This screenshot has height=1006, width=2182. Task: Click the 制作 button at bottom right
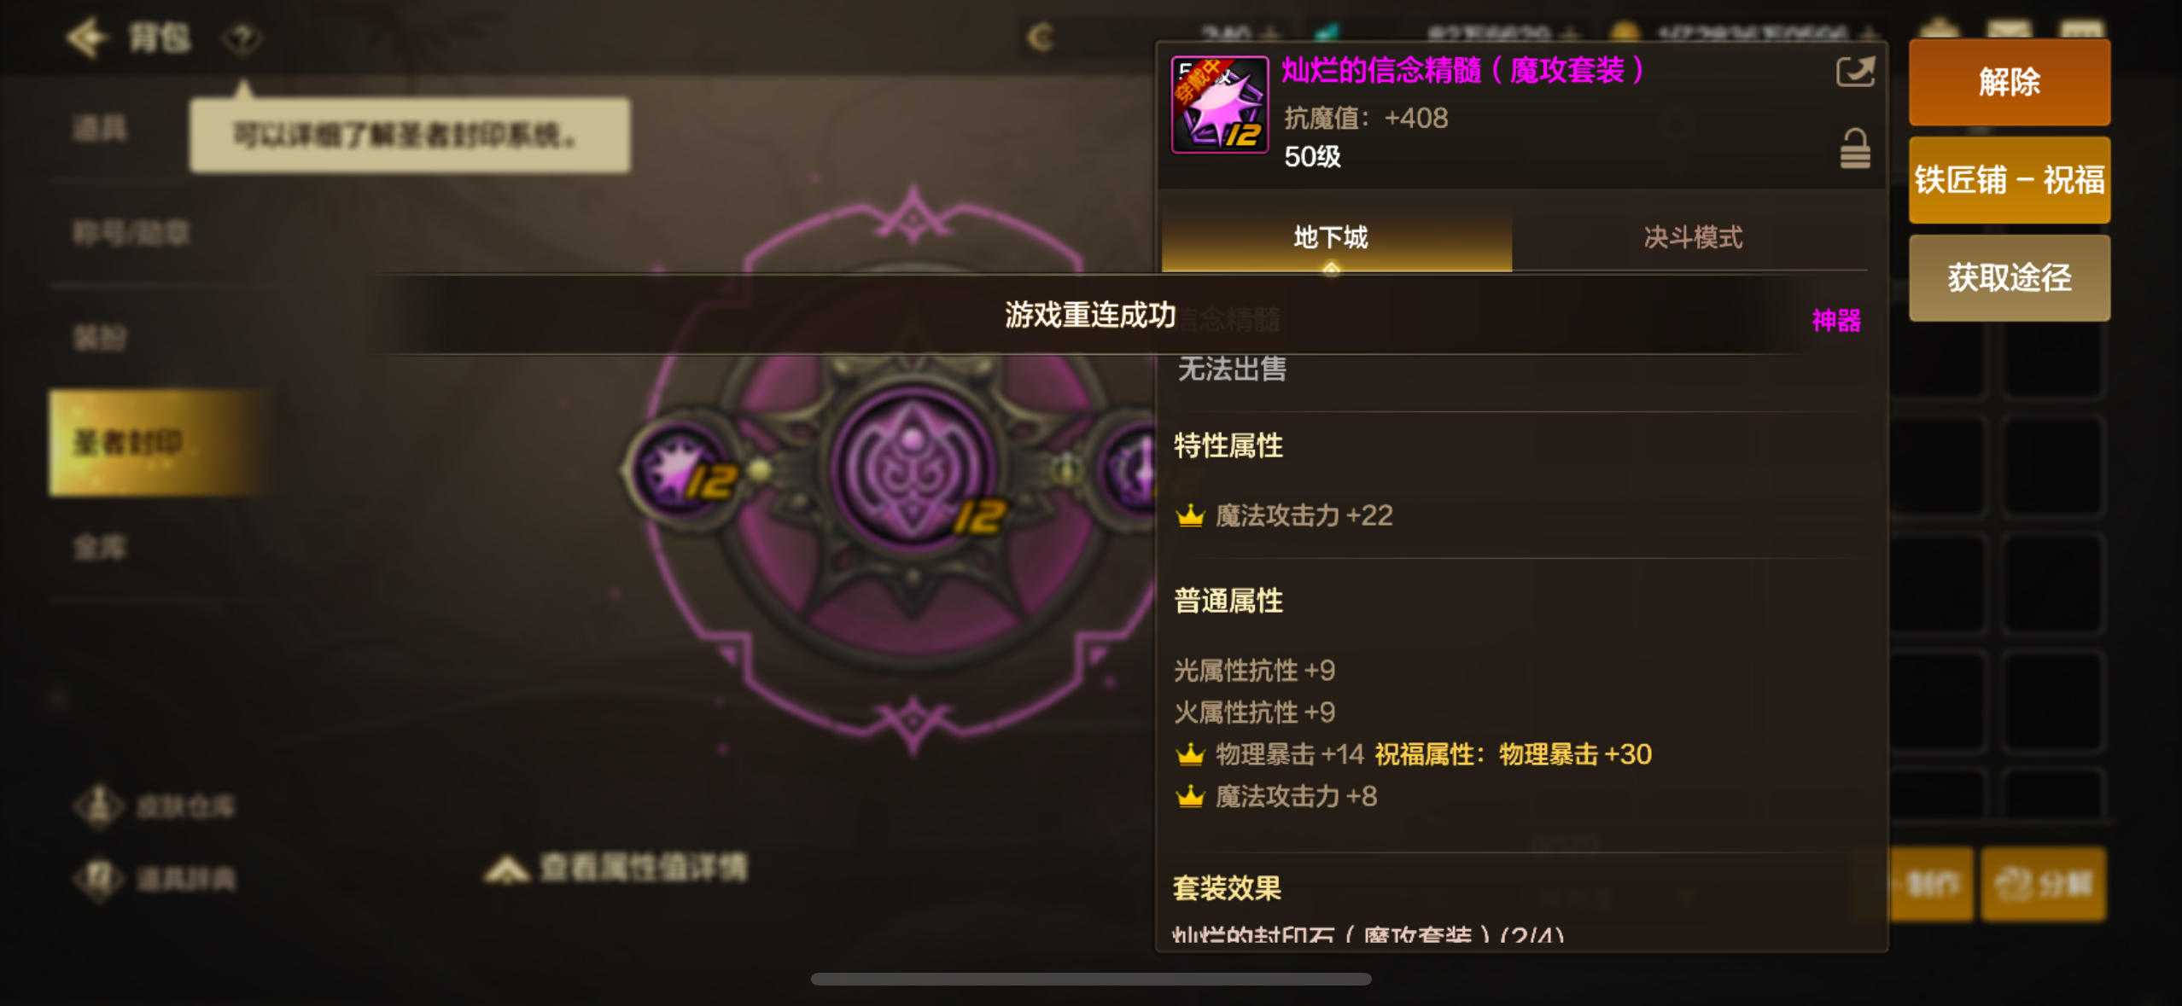point(1931,884)
